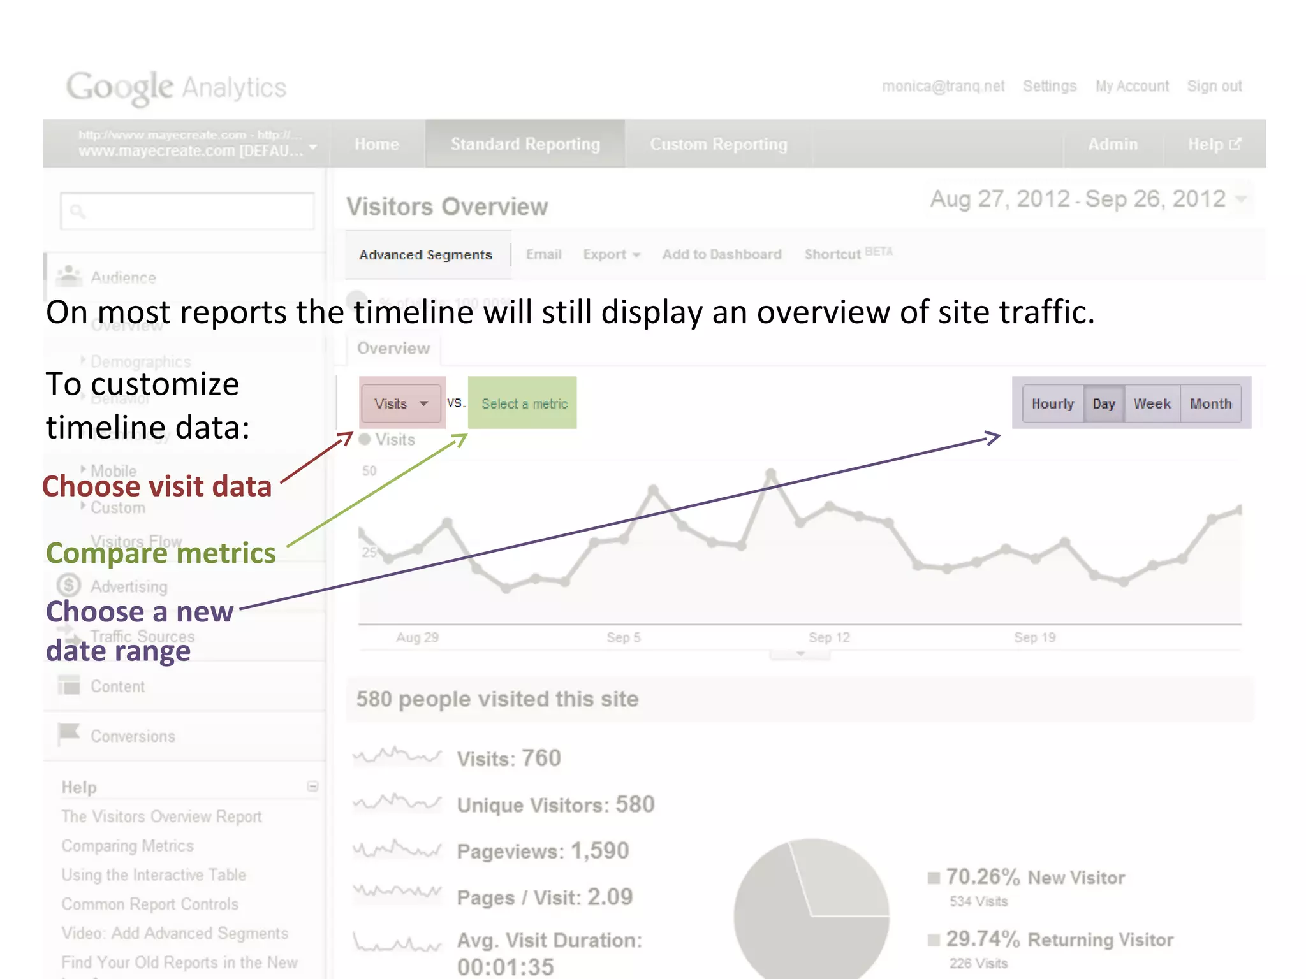Viewport: 1306px width, 979px height.
Task: Click the Visits sparkline graph
Action: coord(397,757)
